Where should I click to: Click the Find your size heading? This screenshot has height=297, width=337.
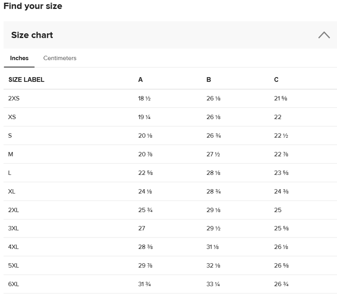point(33,6)
